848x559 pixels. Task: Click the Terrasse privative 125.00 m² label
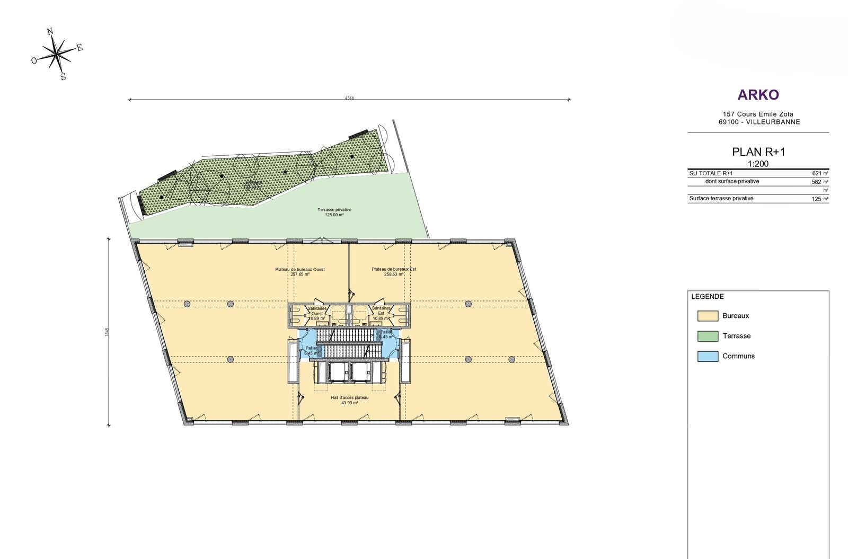pyautogui.click(x=334, y=212)
